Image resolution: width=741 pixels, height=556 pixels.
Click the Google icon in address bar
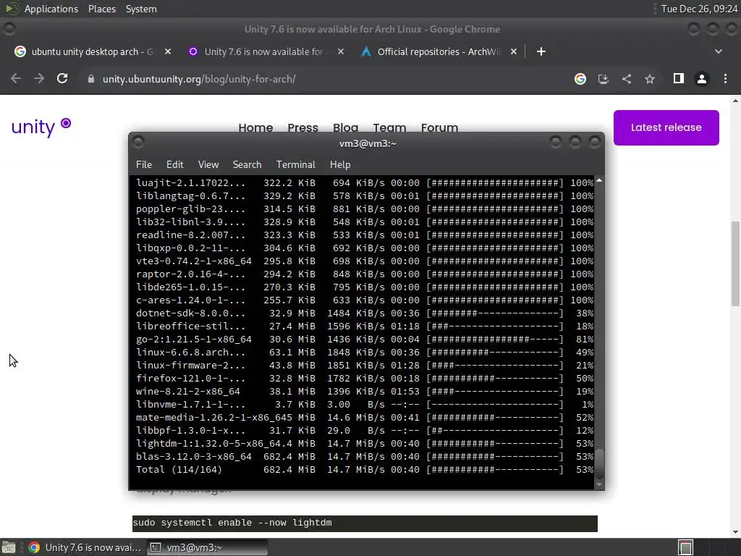tap(580, 79)
